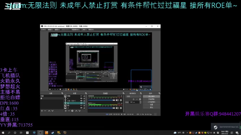Image resolution: width=241 pixels, height=135 pixels.
Task: Switch to the OBS icon on the taskbar
Action: [40, 132]
